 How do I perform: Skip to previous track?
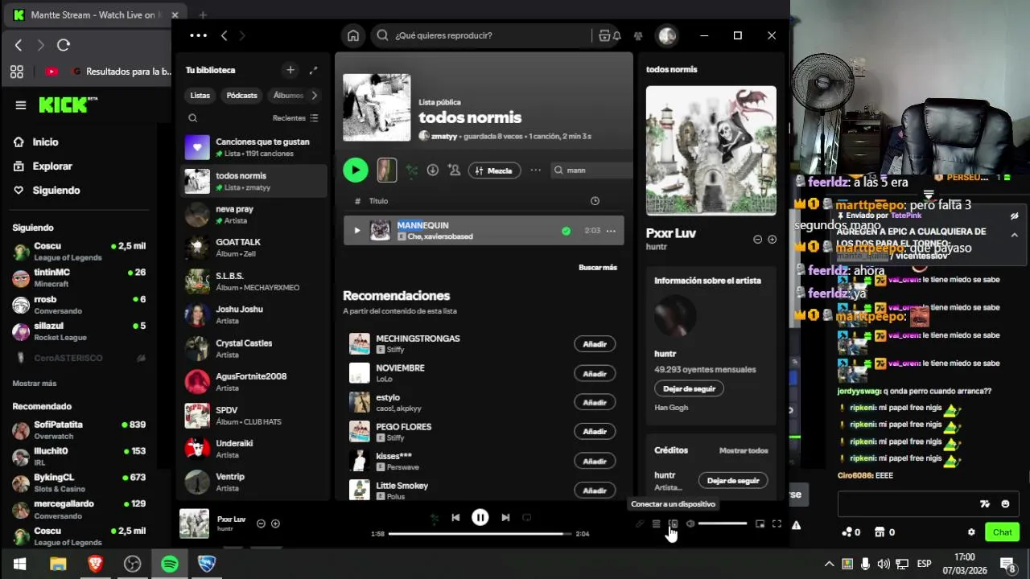click(x=455, y=518)
